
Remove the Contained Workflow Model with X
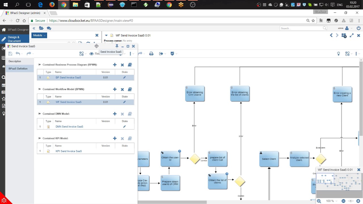pyautogui.click(x=122, y=89)
